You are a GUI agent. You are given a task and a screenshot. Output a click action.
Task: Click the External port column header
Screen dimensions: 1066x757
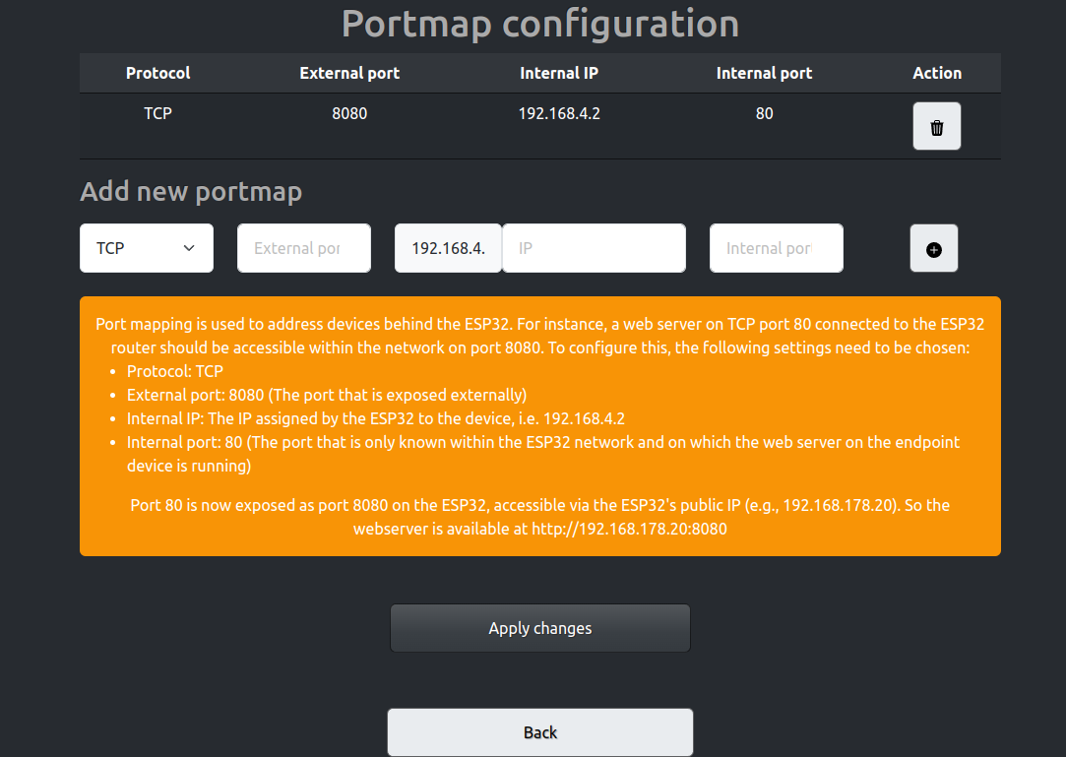[349, 74]
